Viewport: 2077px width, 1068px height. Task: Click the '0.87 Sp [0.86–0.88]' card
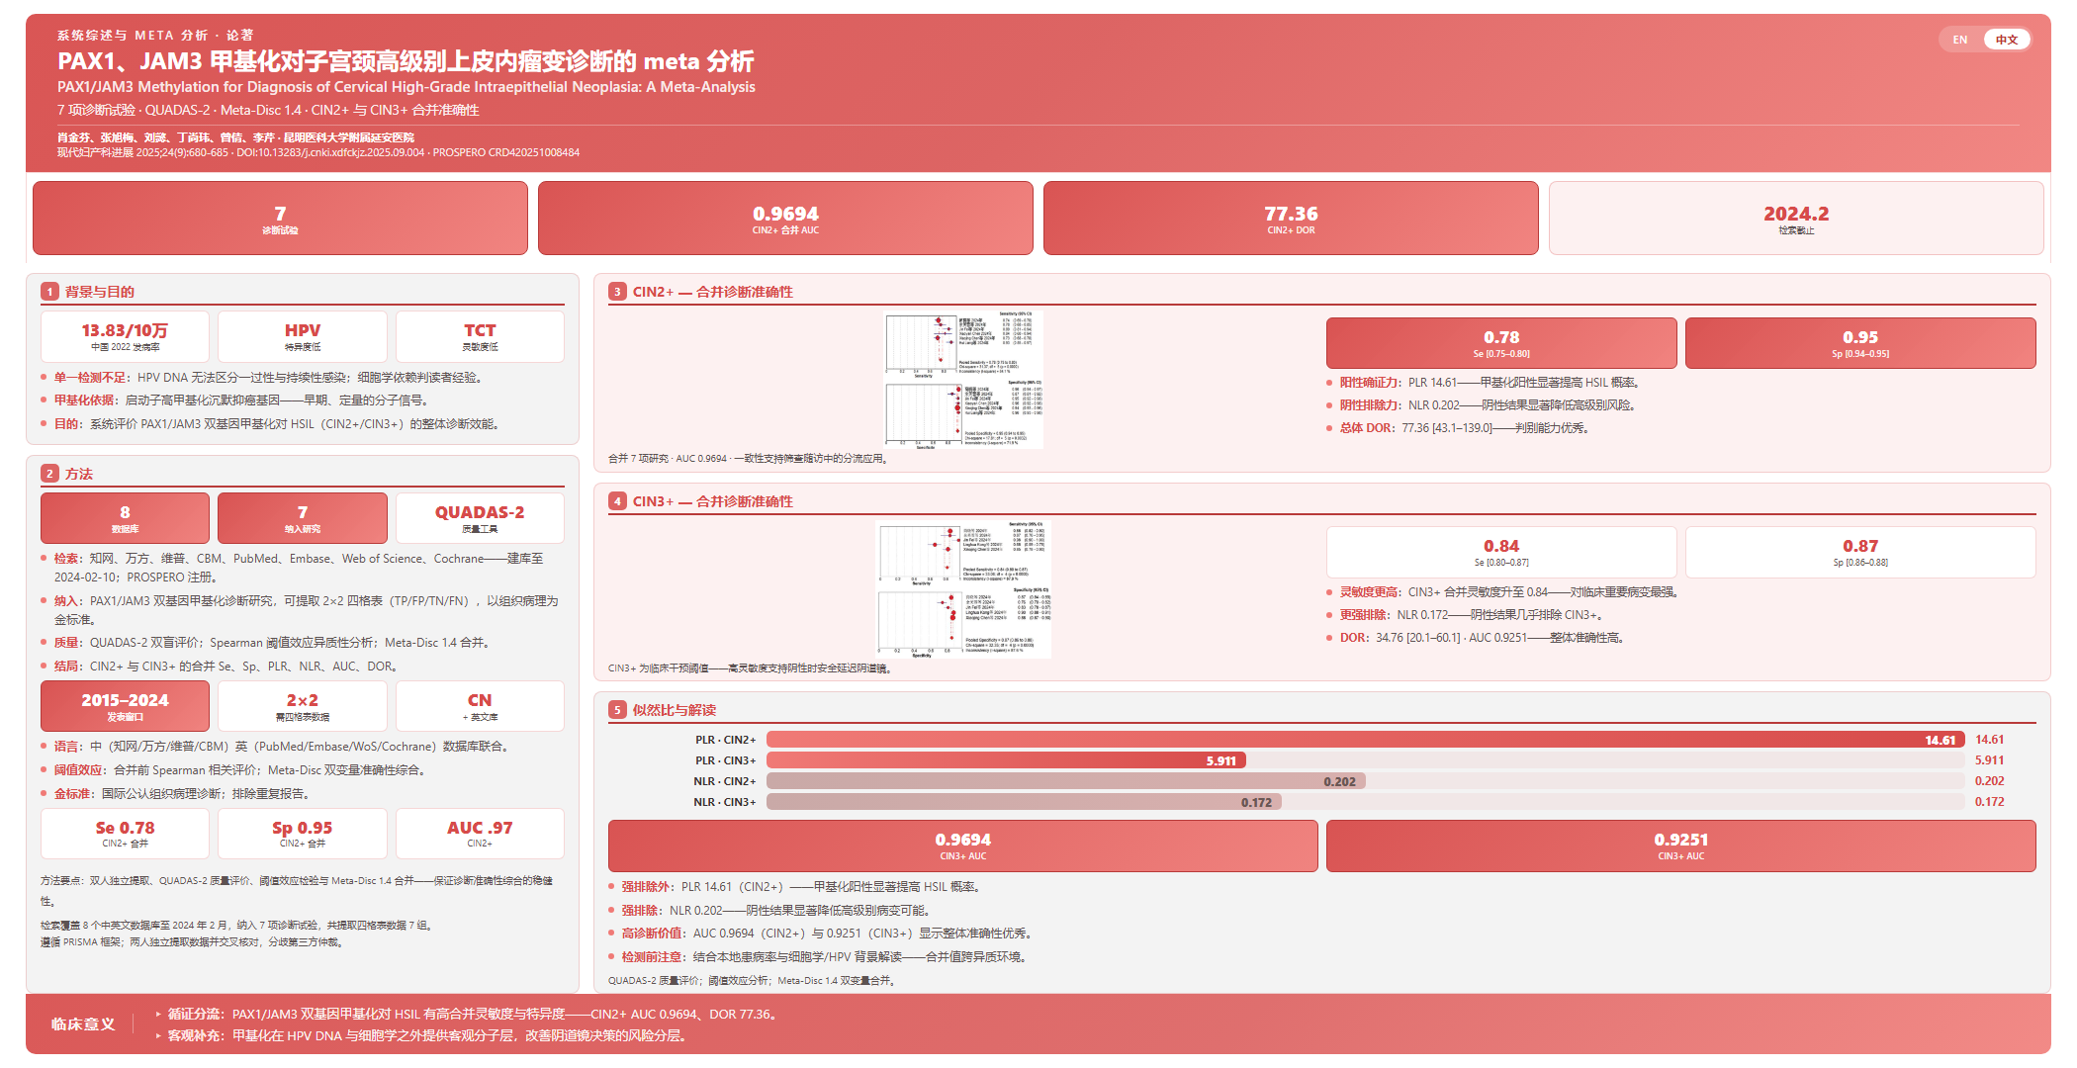pyautogui.click(x=1860, y=553)
